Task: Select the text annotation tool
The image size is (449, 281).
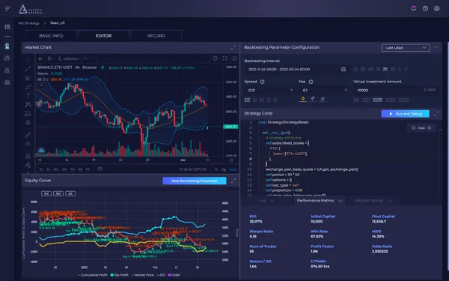Action: (28, 95)
